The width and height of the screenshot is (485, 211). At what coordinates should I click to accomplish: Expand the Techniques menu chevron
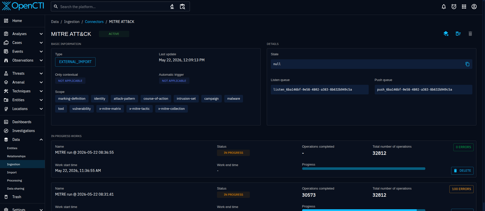[x=41, y=91]
